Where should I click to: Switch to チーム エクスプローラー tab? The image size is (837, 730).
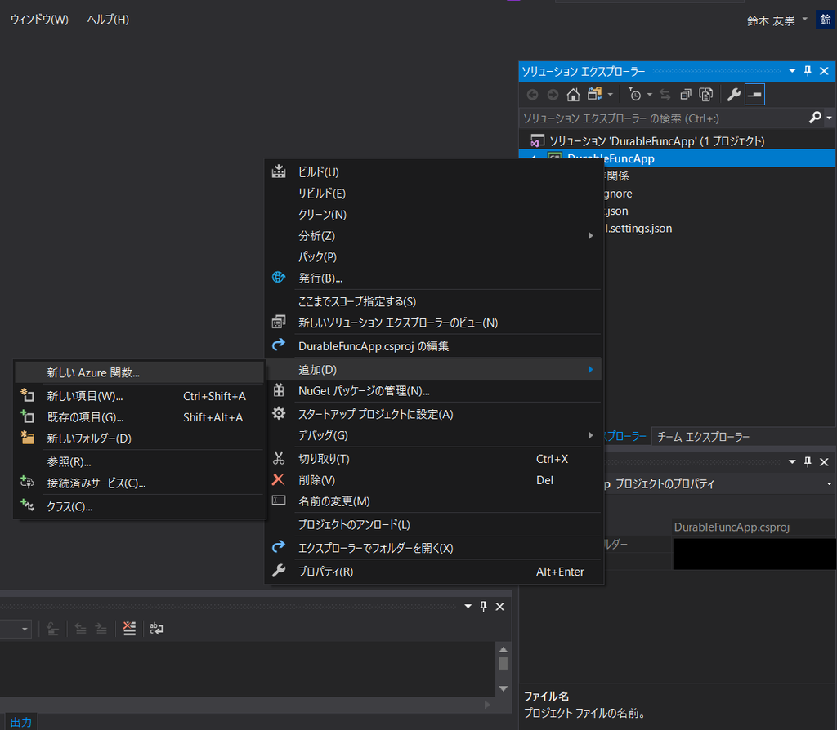coord(703,437)
